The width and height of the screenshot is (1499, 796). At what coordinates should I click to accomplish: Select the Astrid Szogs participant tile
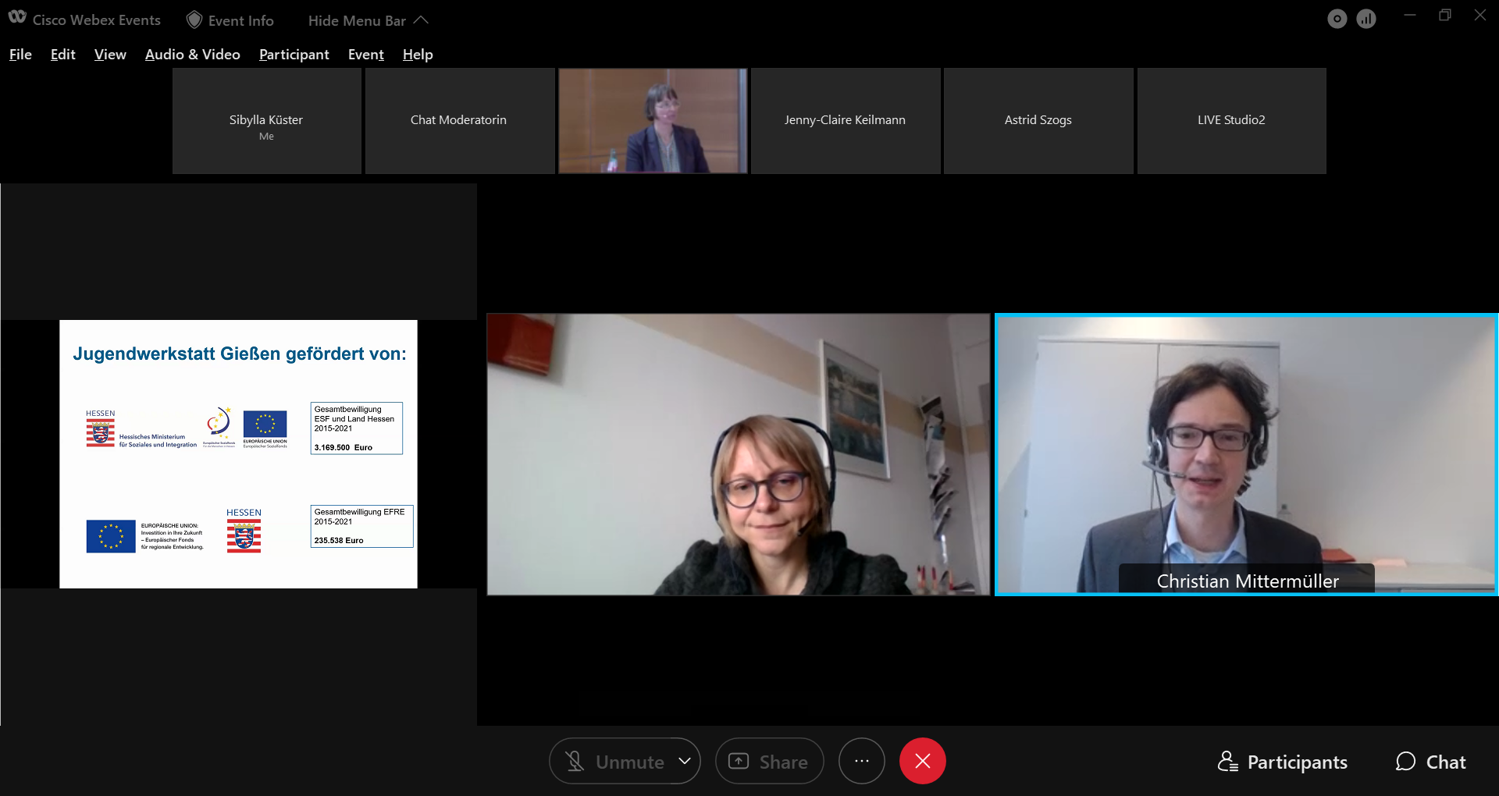pos(1038,121)
